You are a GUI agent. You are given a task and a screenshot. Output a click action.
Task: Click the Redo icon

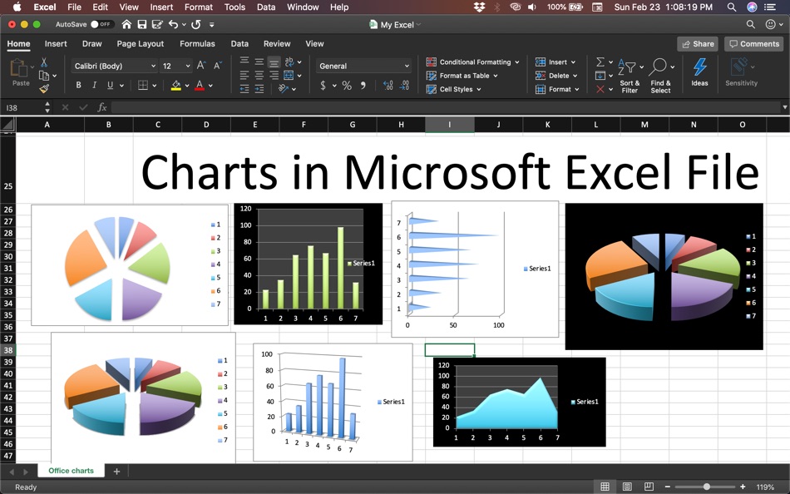pos(196,24)
